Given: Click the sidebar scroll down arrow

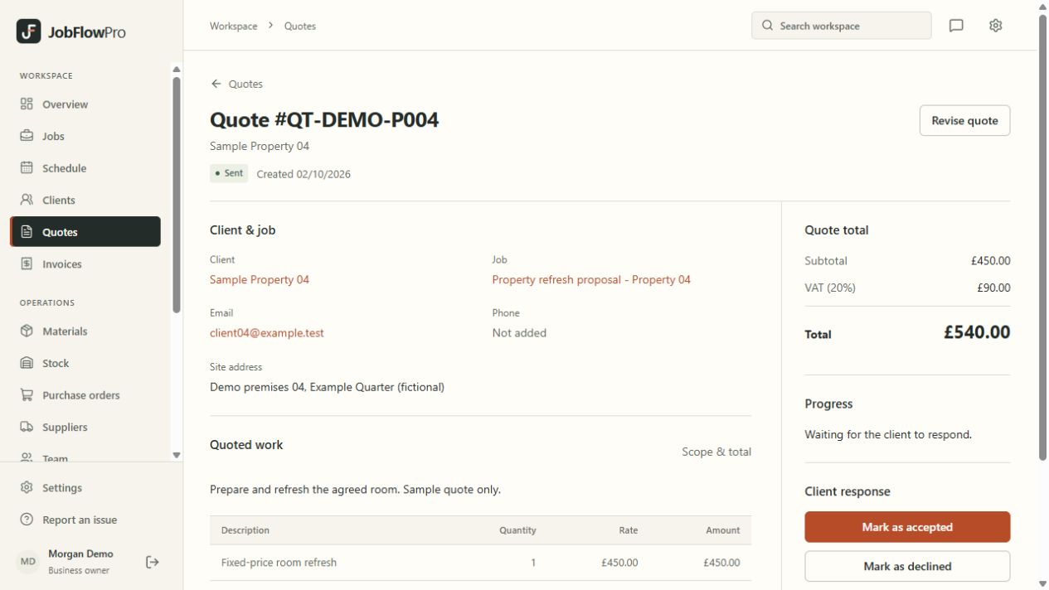Looking at the screenshot, I should (x=177, y=455).
